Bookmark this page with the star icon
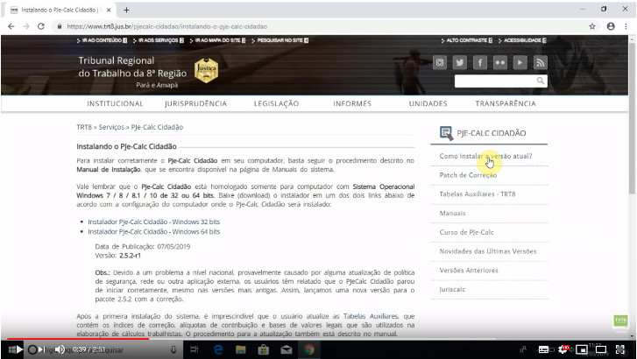The image size is (637, 359). pos(592,26)
